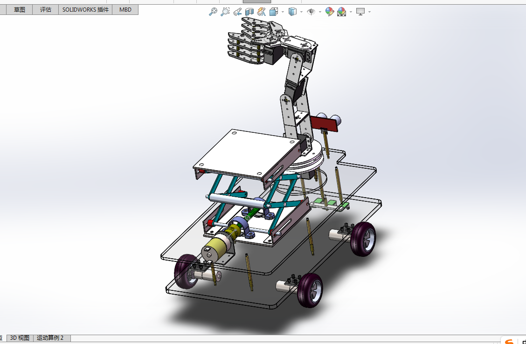The image size is (526, 344).
Task: Click the View Settings monitor icon
Action: tap(360, 12)
